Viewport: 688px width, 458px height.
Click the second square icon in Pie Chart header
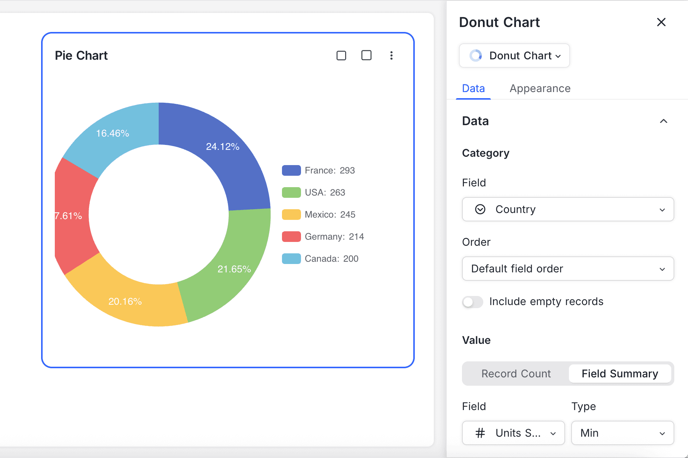point(366,56)
